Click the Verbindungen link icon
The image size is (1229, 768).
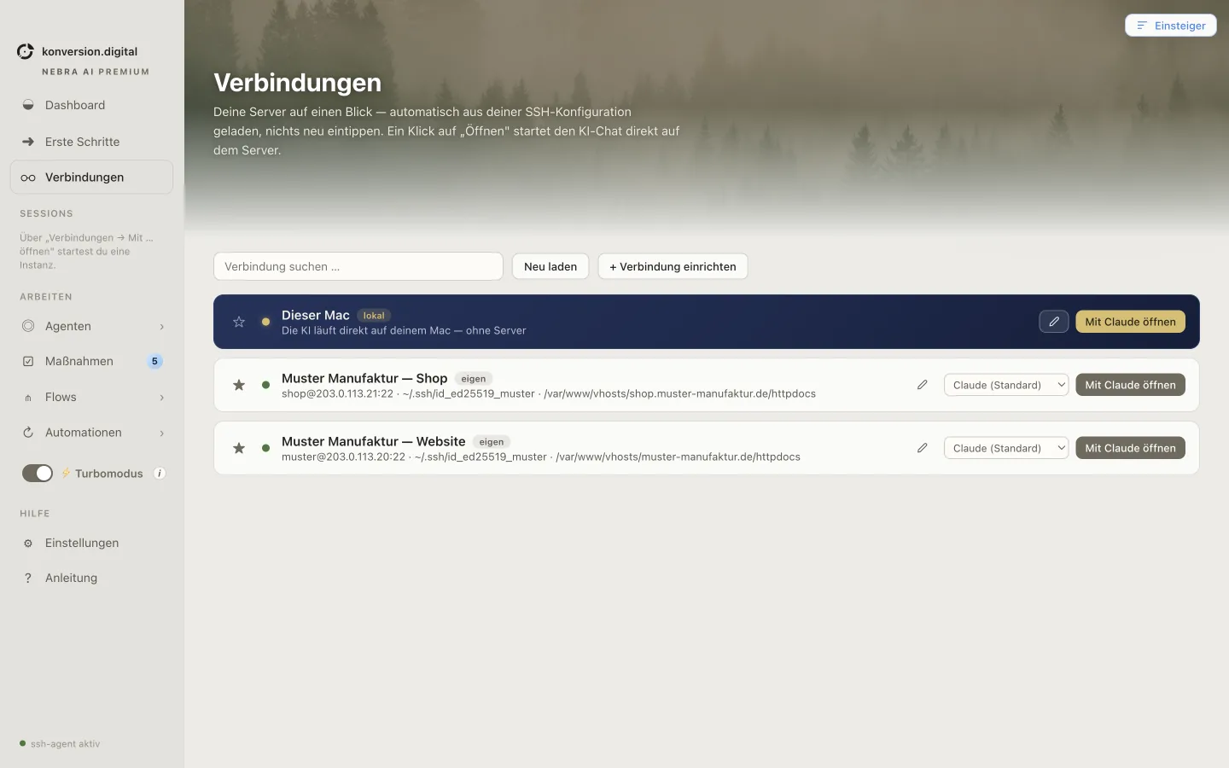(28, 177)
